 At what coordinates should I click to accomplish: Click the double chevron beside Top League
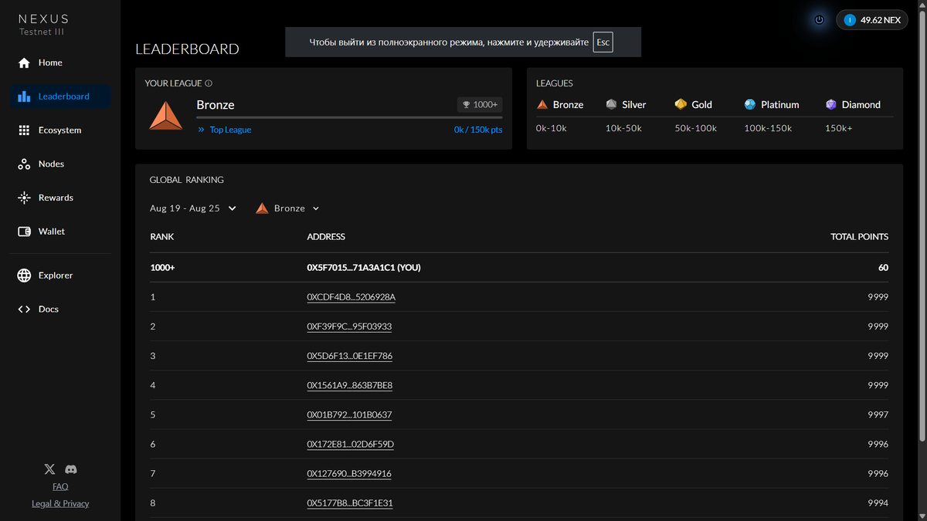click(202, 130)
